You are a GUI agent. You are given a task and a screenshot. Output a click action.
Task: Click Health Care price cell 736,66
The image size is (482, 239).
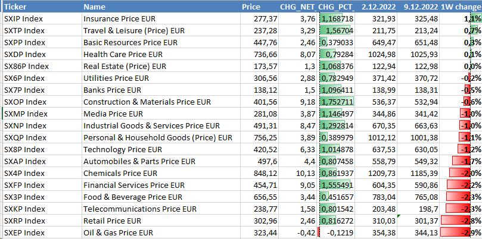pyautogui.click(x=259, y=54)
